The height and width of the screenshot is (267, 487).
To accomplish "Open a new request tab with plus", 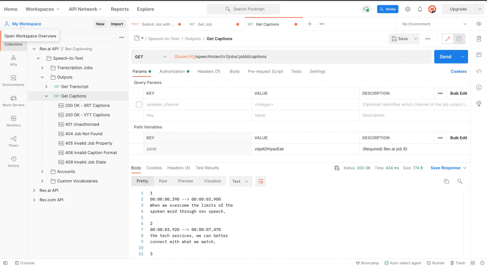I will [x=310, y=24].
